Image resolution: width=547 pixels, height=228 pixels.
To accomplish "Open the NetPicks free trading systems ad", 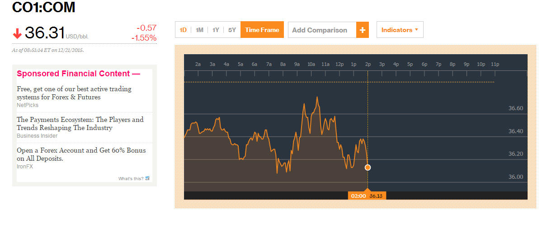I will tap(74, 93).
